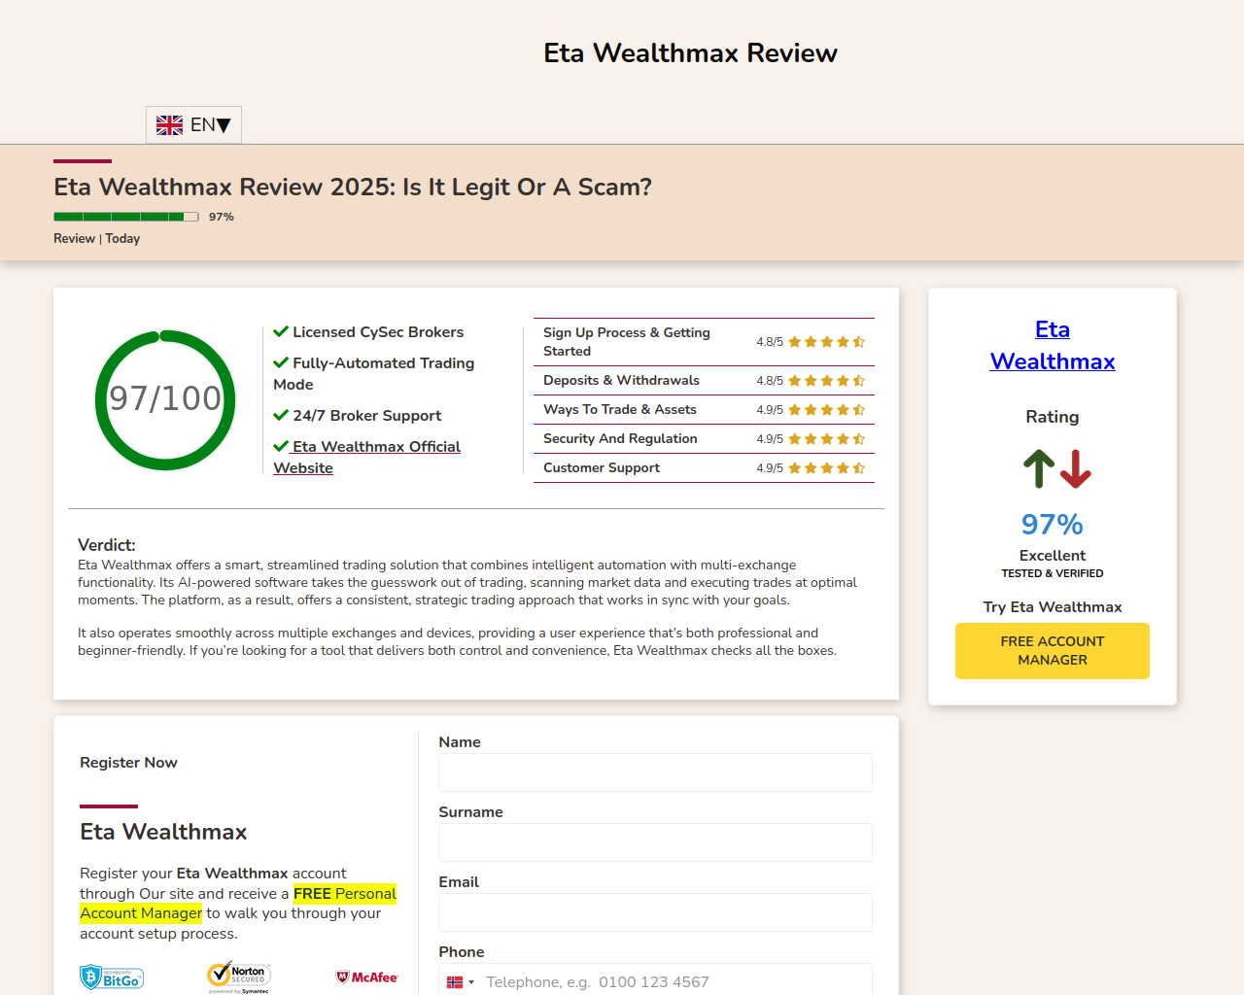Click the 97/100 circular score gauge
The image size is (1244, 995).
tap(165, 399)
